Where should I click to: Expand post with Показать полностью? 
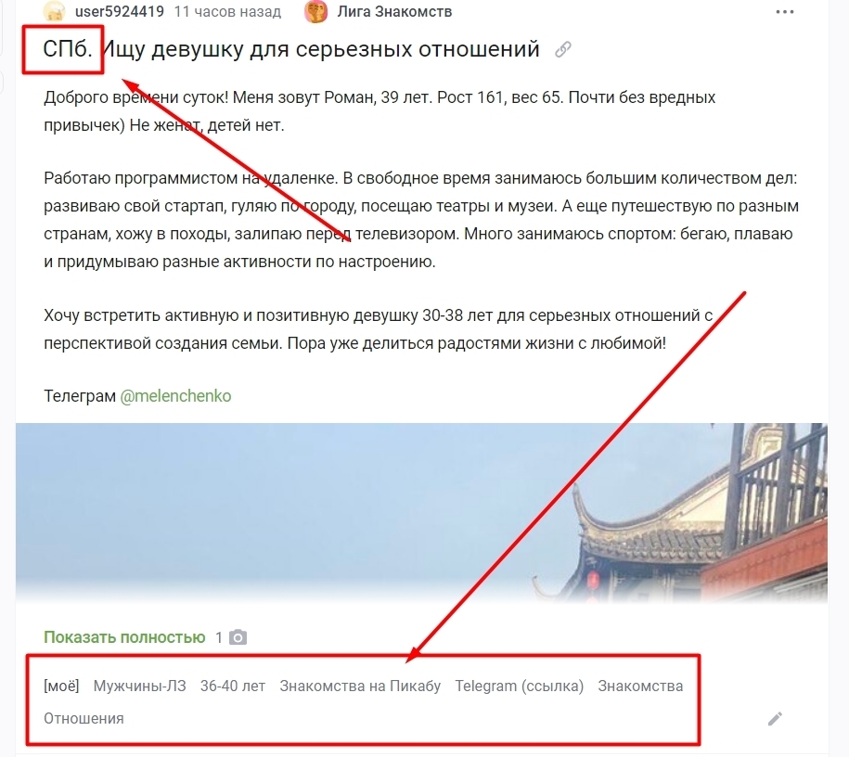(124, 637)
